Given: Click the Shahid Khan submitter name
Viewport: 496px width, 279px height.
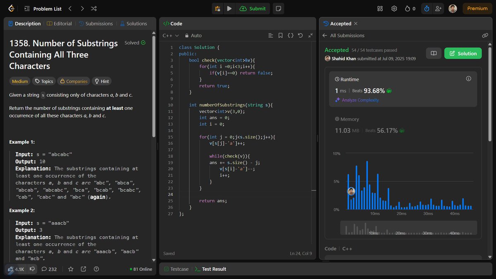Looking at the screenshot, I should pyautogui.click(x=344, y=59).
